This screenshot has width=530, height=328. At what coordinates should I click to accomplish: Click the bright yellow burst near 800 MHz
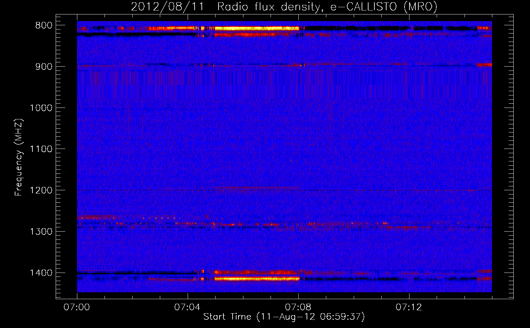coord(257,29)
